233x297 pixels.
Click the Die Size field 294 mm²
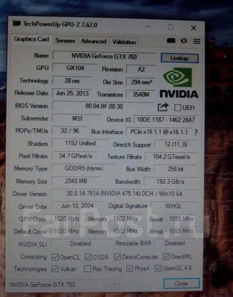click(141, 82)
